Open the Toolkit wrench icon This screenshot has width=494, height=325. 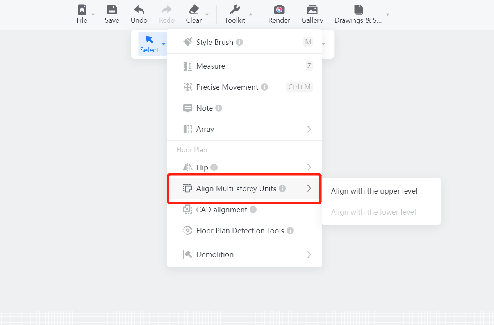(235, 10)
